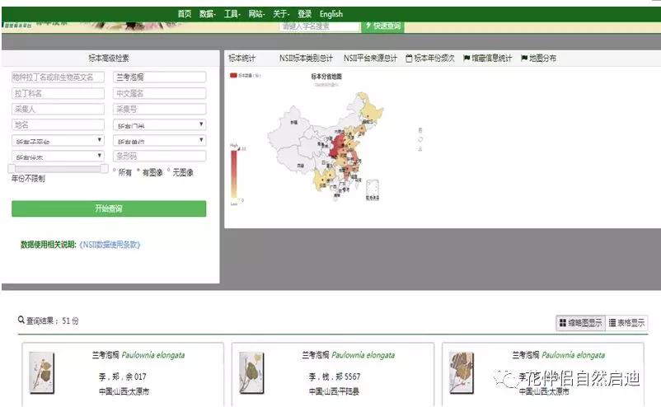Open the third specimen card's thumbnail

462,373
